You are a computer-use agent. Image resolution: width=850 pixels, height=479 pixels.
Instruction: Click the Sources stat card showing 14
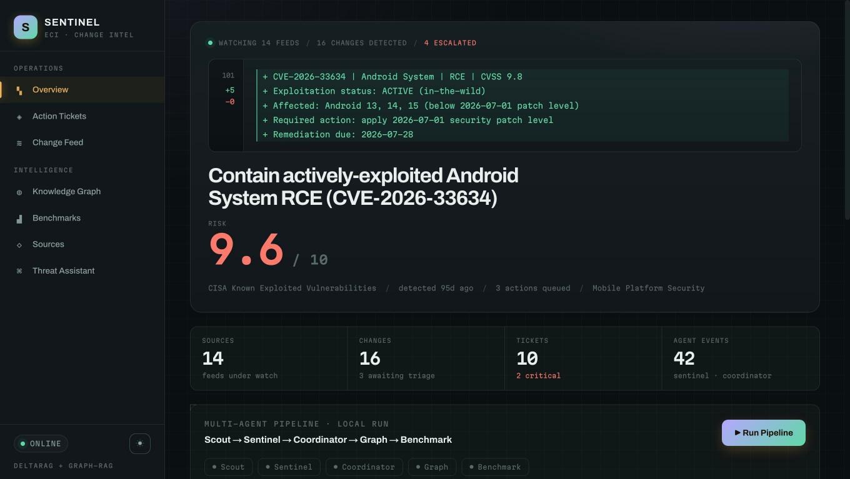point(269,358)
